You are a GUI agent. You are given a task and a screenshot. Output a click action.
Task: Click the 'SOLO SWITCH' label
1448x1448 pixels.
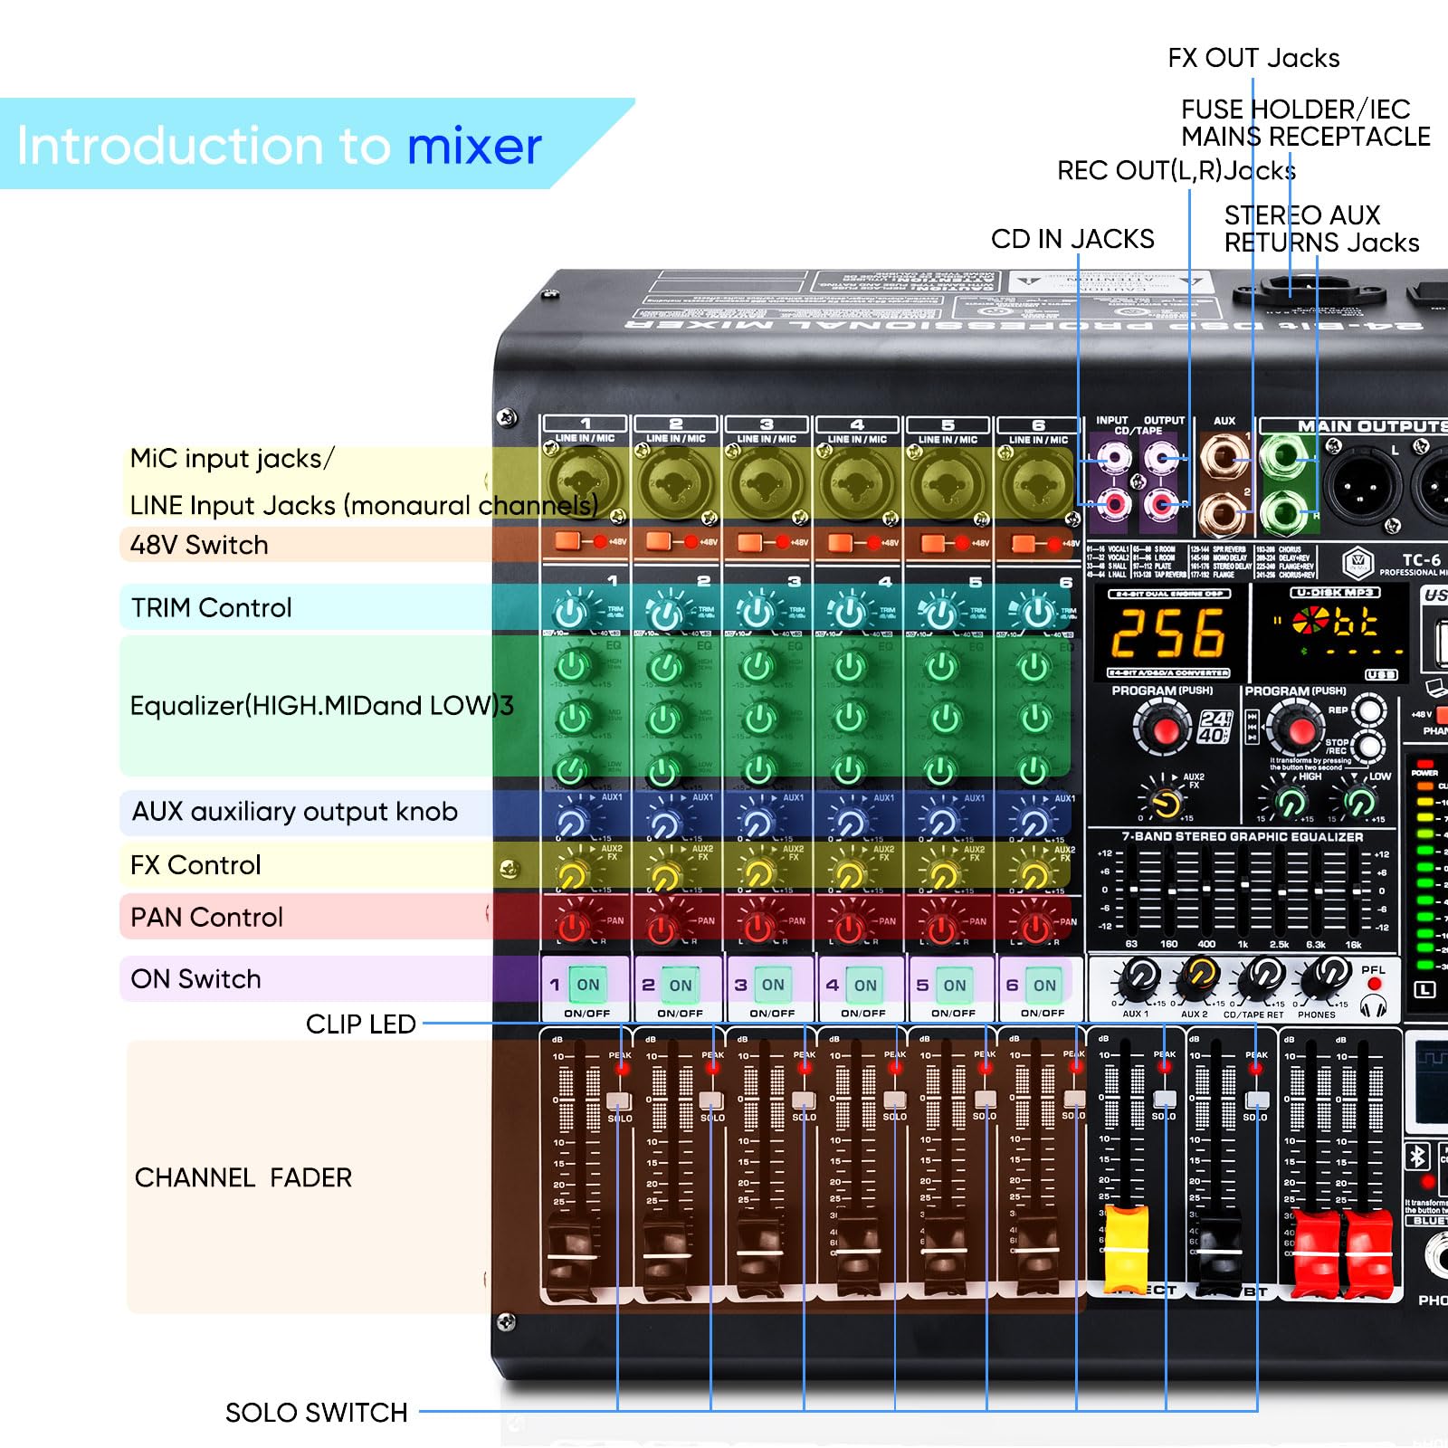click(x=317, y=1412)
